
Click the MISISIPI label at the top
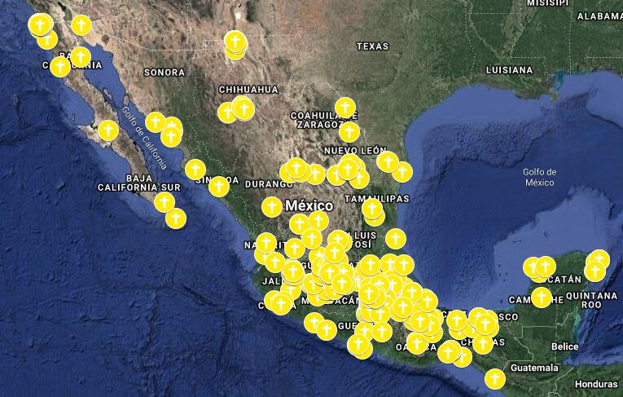click(548, 3)
